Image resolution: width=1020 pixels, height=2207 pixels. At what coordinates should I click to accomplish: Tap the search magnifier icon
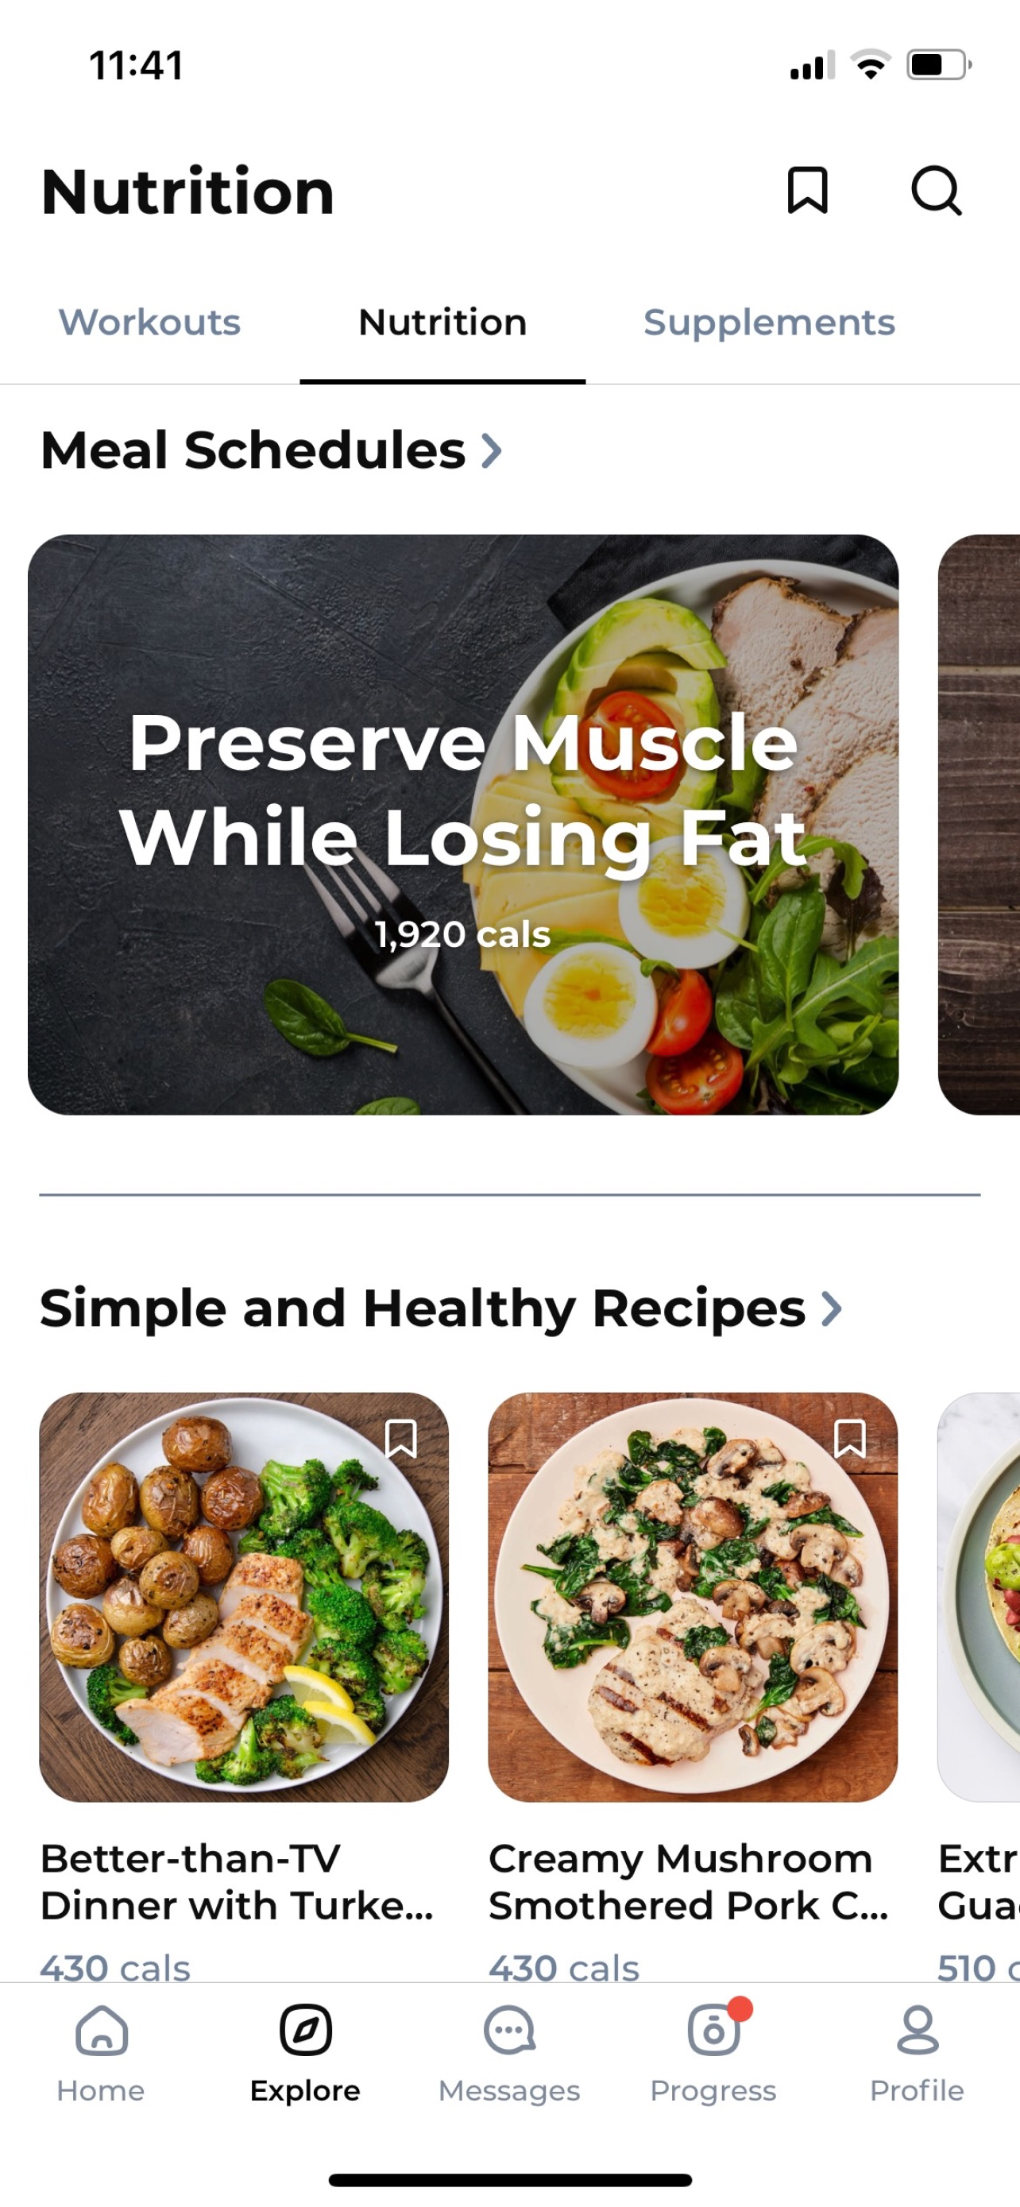coord(936,190)
